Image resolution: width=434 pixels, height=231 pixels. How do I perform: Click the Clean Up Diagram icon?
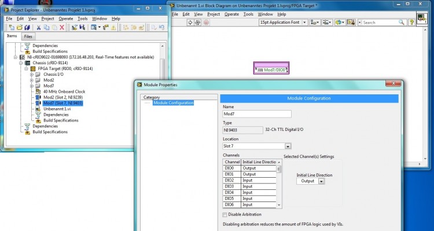tap(351, 23)
